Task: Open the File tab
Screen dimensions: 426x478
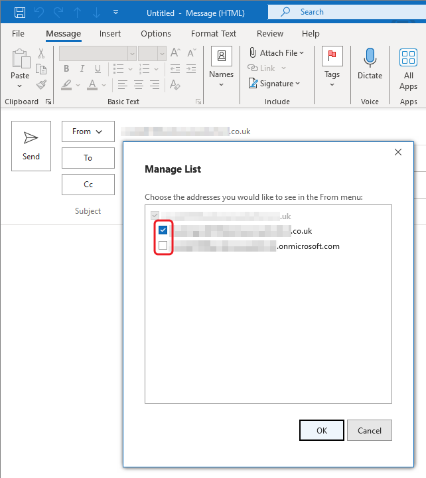Action: coord(19,34)
